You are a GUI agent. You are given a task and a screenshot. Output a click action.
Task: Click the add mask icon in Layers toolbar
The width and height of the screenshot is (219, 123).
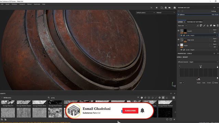(201, 26)
